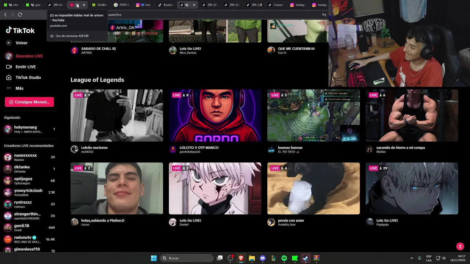470x264 pixels.
Task: Click Nico_Syntax's Lets Go LIVE! title
Action: (x=190, y=48)
